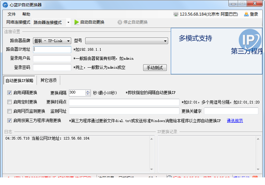Increase the change interval with up arrow
The width and height of the screenshot is (265, 185).
(88, 91)
